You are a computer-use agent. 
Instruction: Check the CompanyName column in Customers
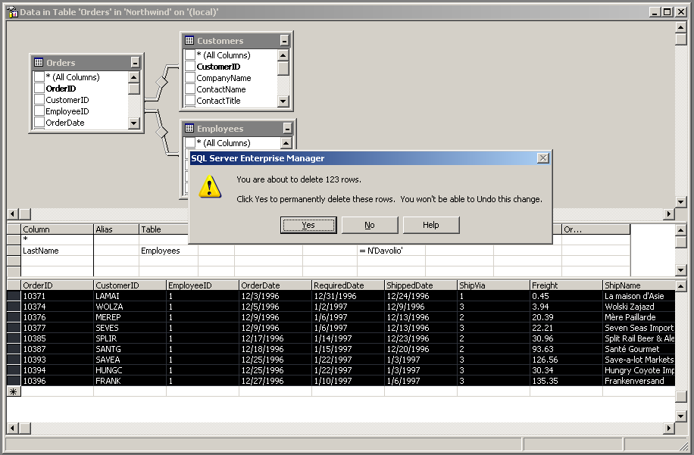189,78
